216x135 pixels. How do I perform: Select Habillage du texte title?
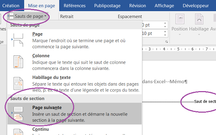(x=51, y=77)
